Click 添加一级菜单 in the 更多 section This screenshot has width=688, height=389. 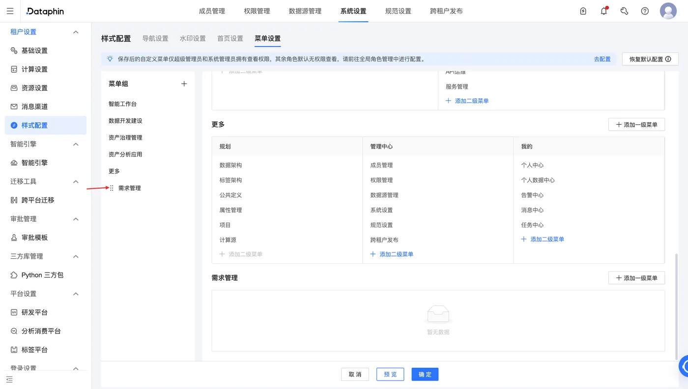[636, 125]
